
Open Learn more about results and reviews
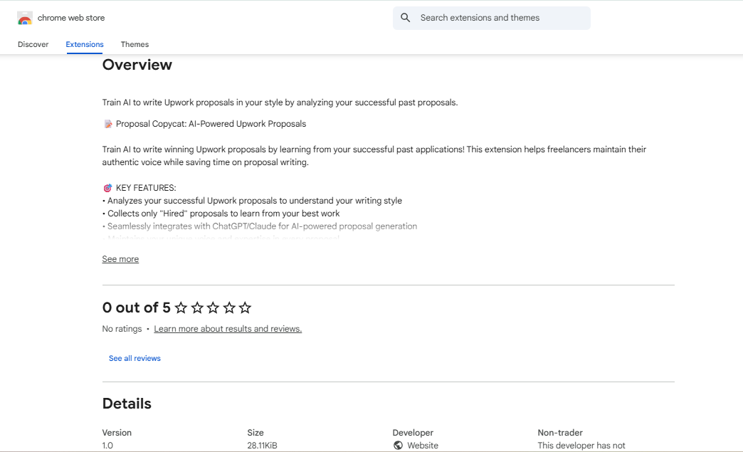pos(228,329)
